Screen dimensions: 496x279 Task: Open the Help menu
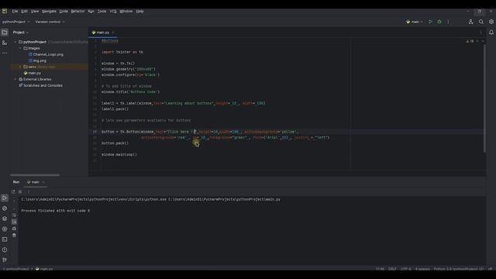[139, 12]
